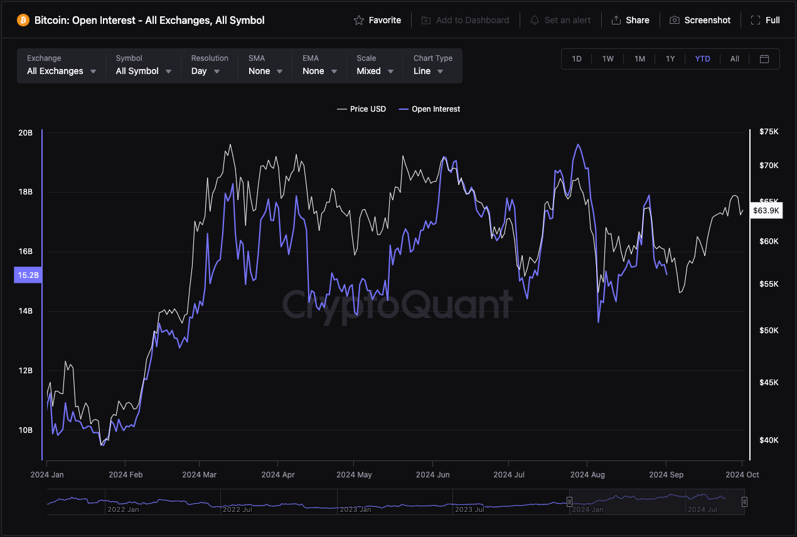Select the YTD time range

[x=702, y=59]
